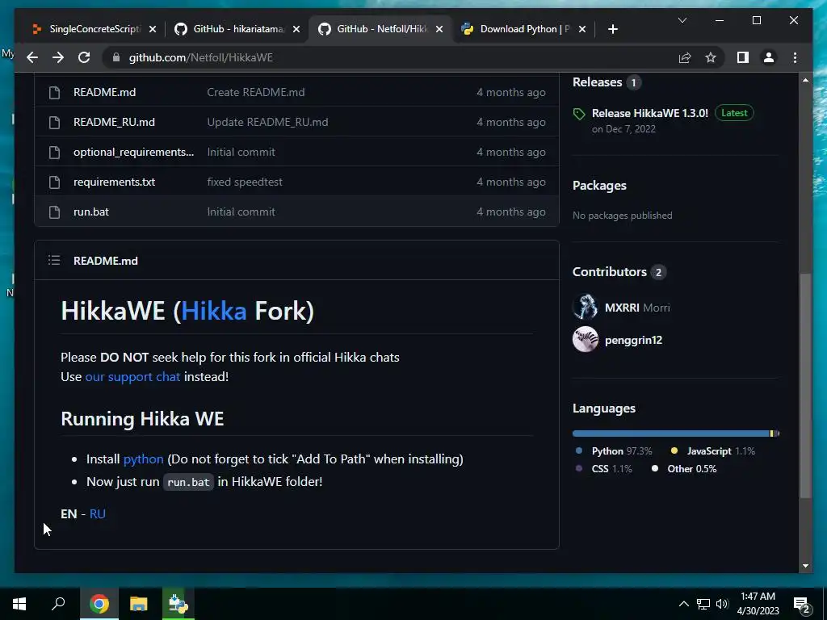This screenshot has height=620, width=827.
Task: Open the tab search dropdown chevron
Action: [x=682, y=20]
